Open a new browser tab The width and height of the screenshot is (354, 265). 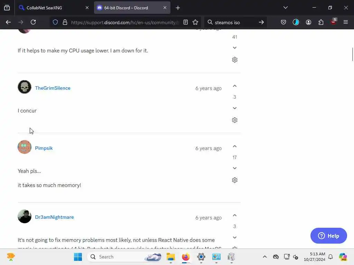pos(178,8)
